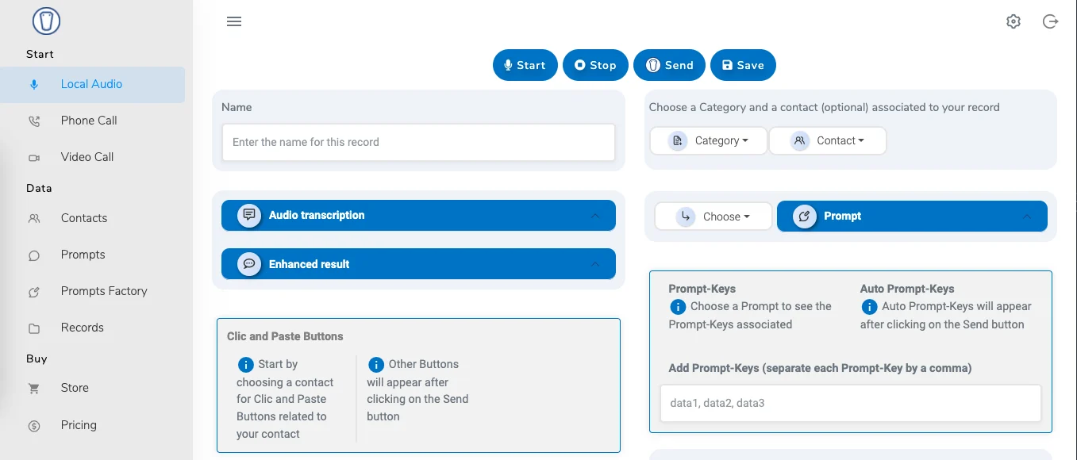
Task: Collapse the Enhanced result panel
Action: tap(595, 264)
